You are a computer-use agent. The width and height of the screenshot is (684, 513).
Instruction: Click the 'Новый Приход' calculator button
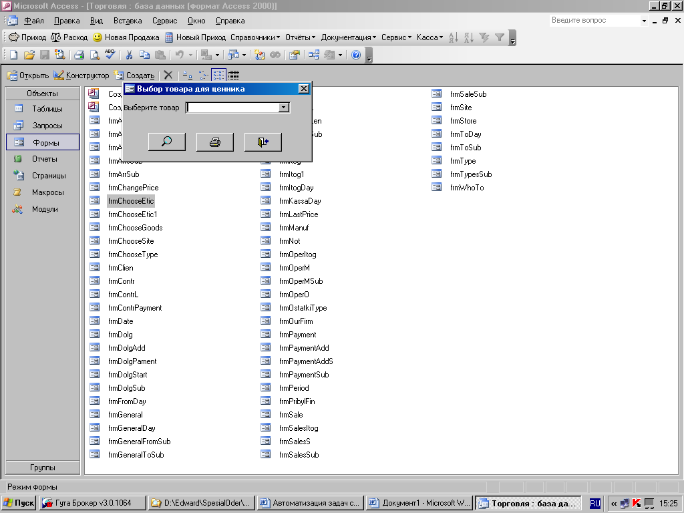(196, 37)
